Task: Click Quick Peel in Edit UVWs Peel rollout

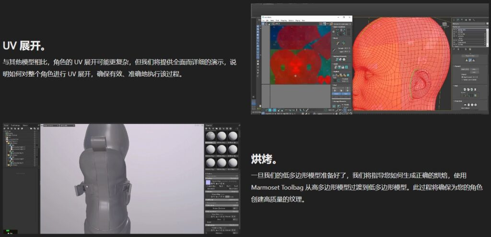Action: (335, 90)
